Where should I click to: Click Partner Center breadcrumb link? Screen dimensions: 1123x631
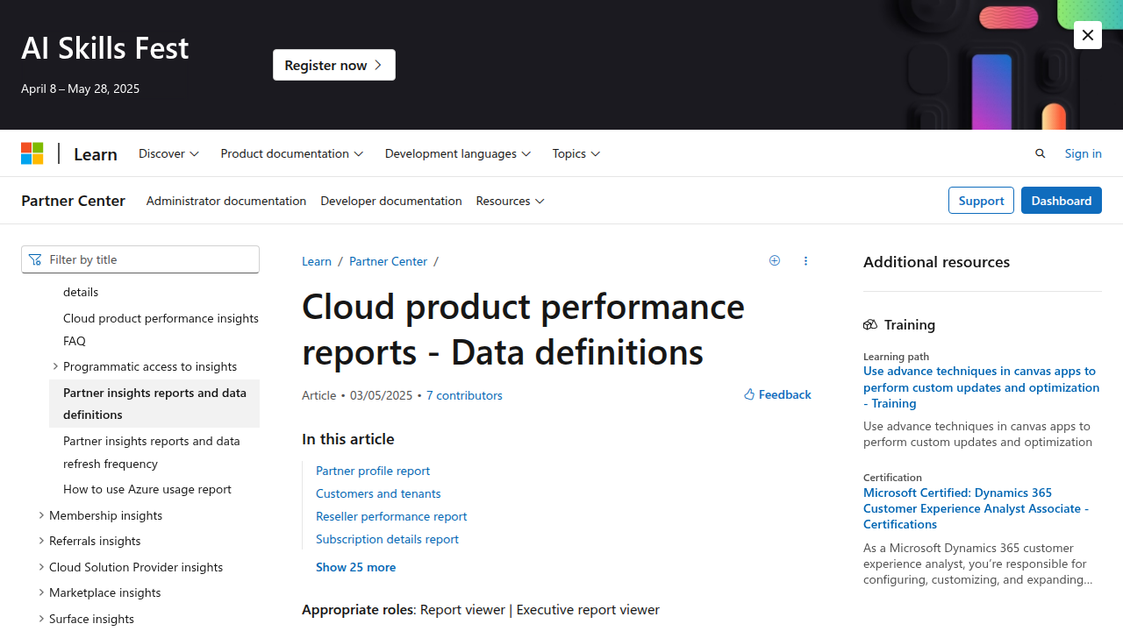tap(388, 261)
